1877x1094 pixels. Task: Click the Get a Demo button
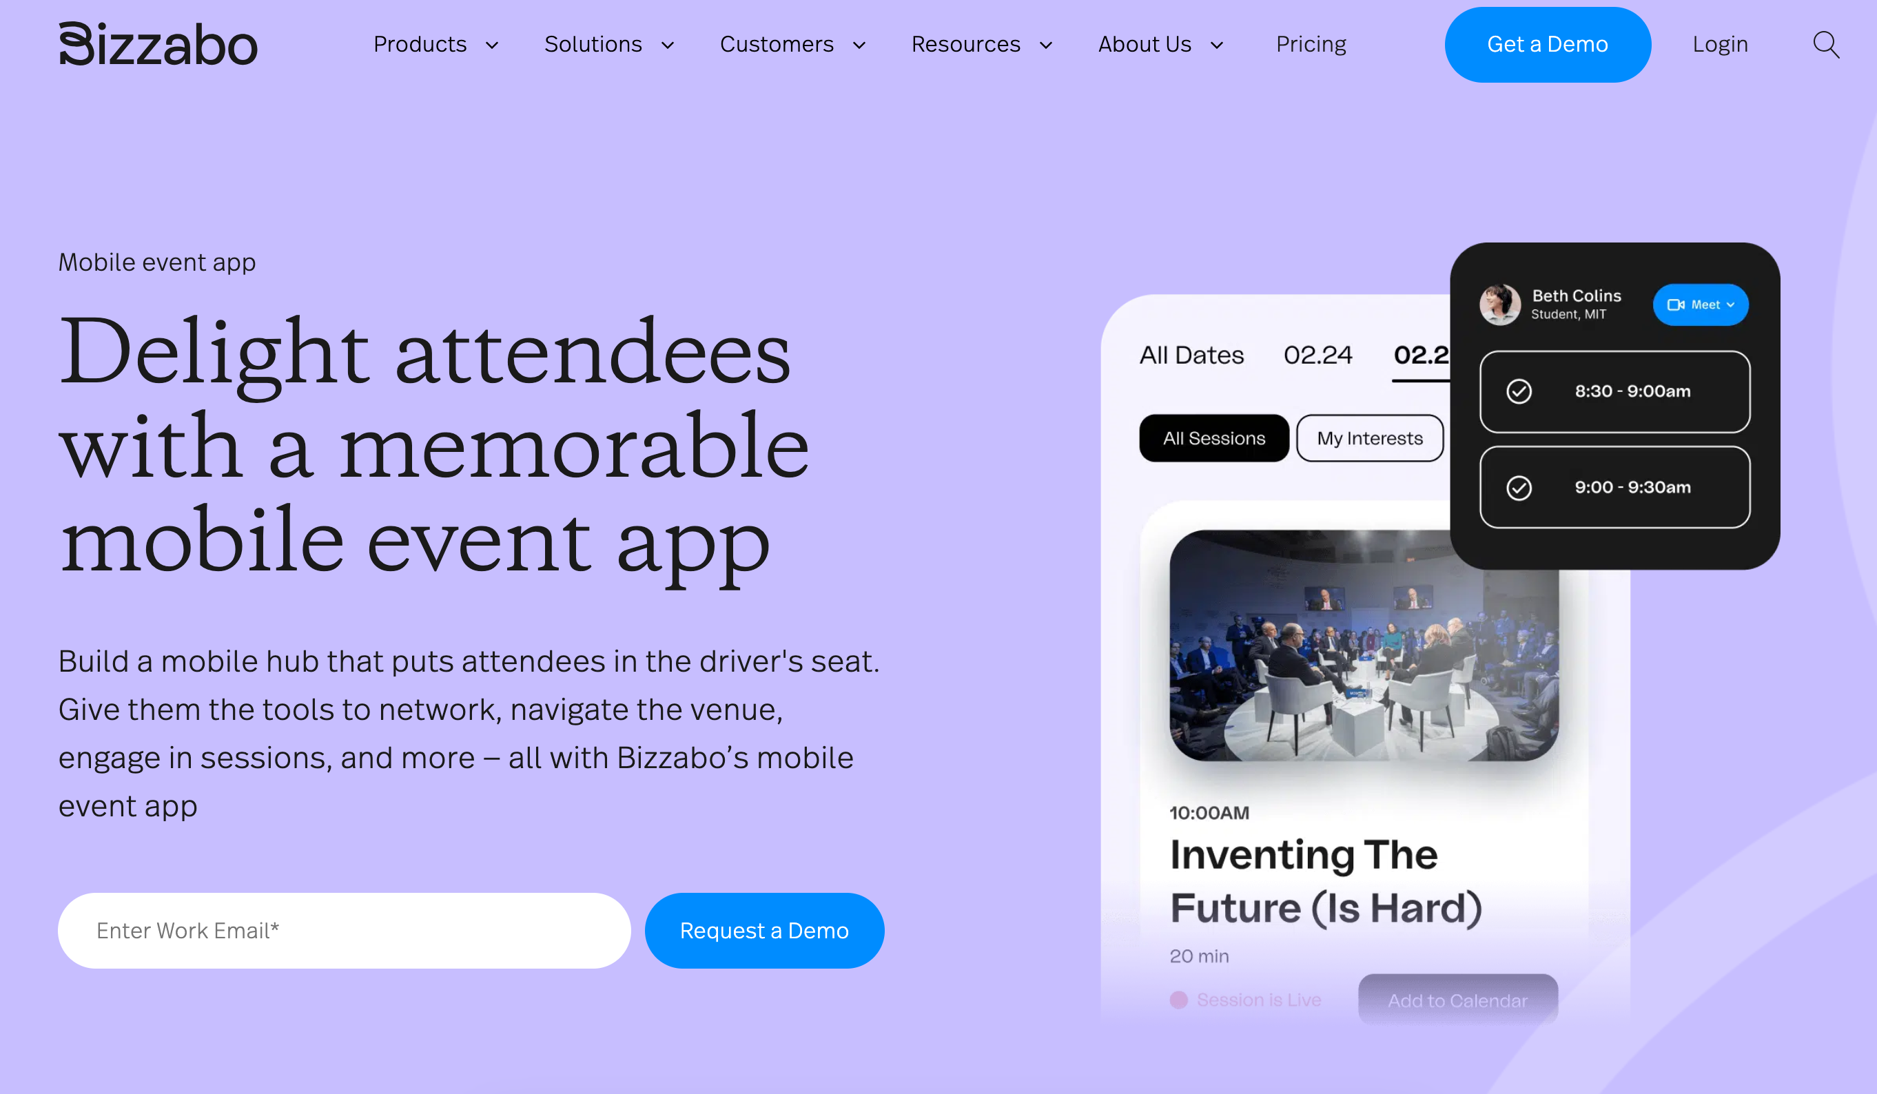[x=1548, y=44]
